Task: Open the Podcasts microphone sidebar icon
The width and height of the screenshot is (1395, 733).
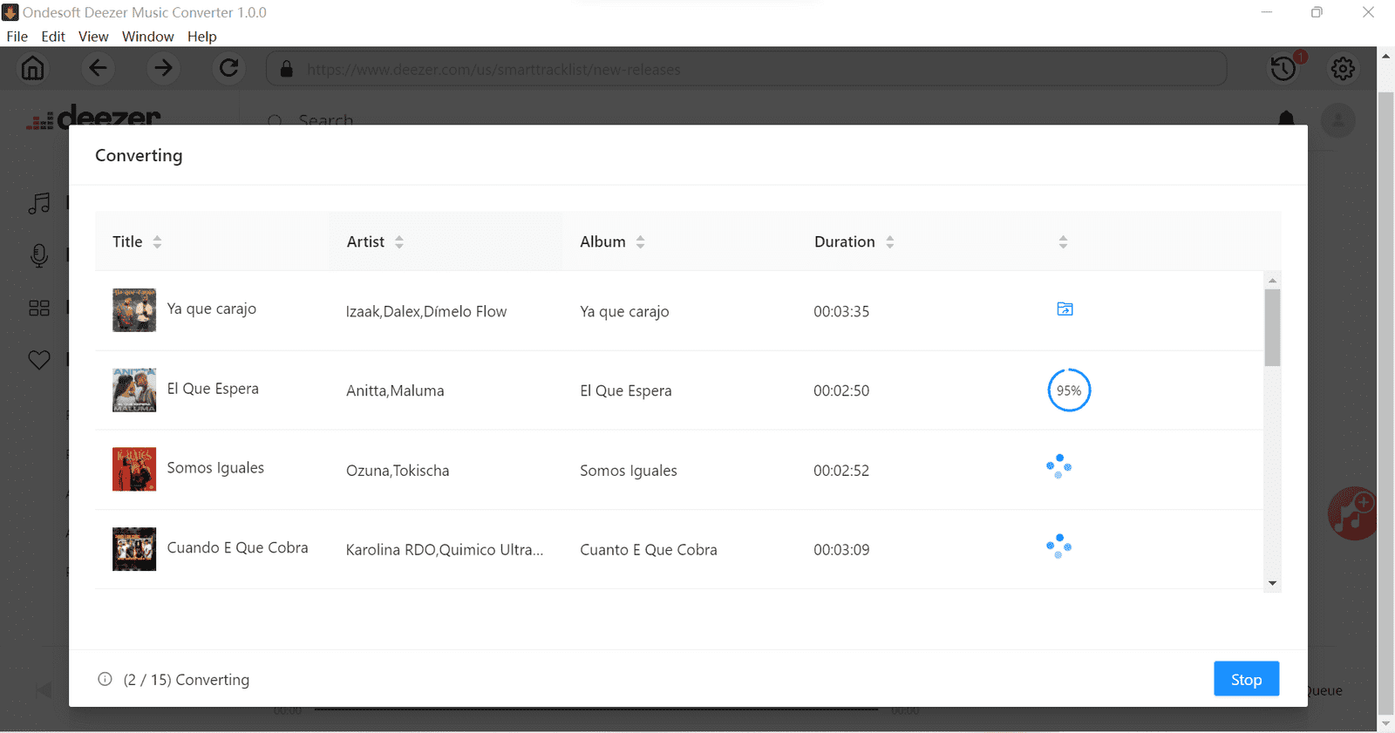Action: (x=39, y=255)
